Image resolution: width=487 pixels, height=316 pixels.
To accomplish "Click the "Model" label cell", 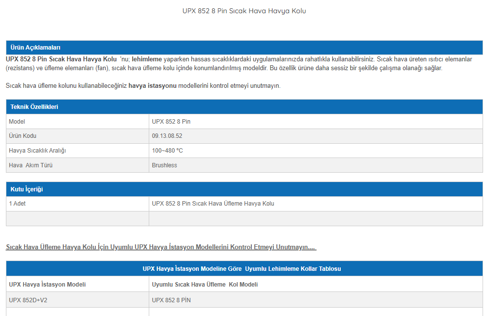I will [x=78, y=121].
